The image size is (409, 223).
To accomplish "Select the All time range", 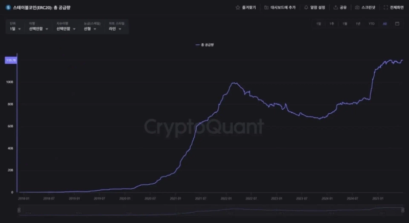I will point(384,24).
